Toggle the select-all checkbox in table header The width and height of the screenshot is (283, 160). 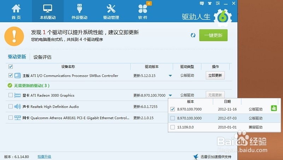coord(11,67)
